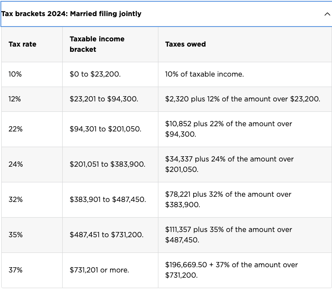Select the 37% tax rate cell

(x=32, y=270)
